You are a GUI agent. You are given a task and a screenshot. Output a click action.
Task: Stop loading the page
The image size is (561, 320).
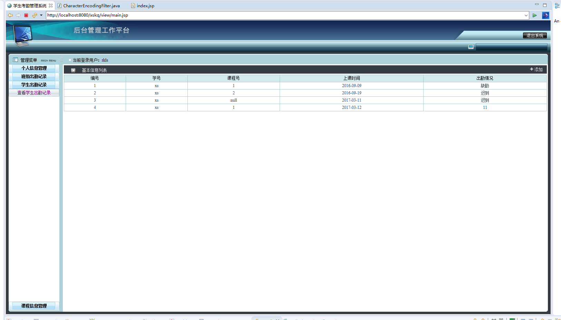coord(26,15)
